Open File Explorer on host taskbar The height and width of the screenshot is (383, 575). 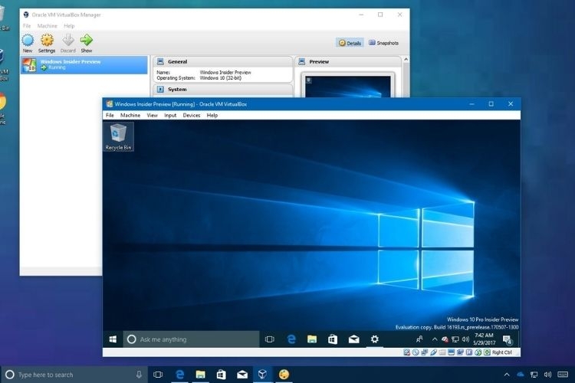(x=200, y=375)
